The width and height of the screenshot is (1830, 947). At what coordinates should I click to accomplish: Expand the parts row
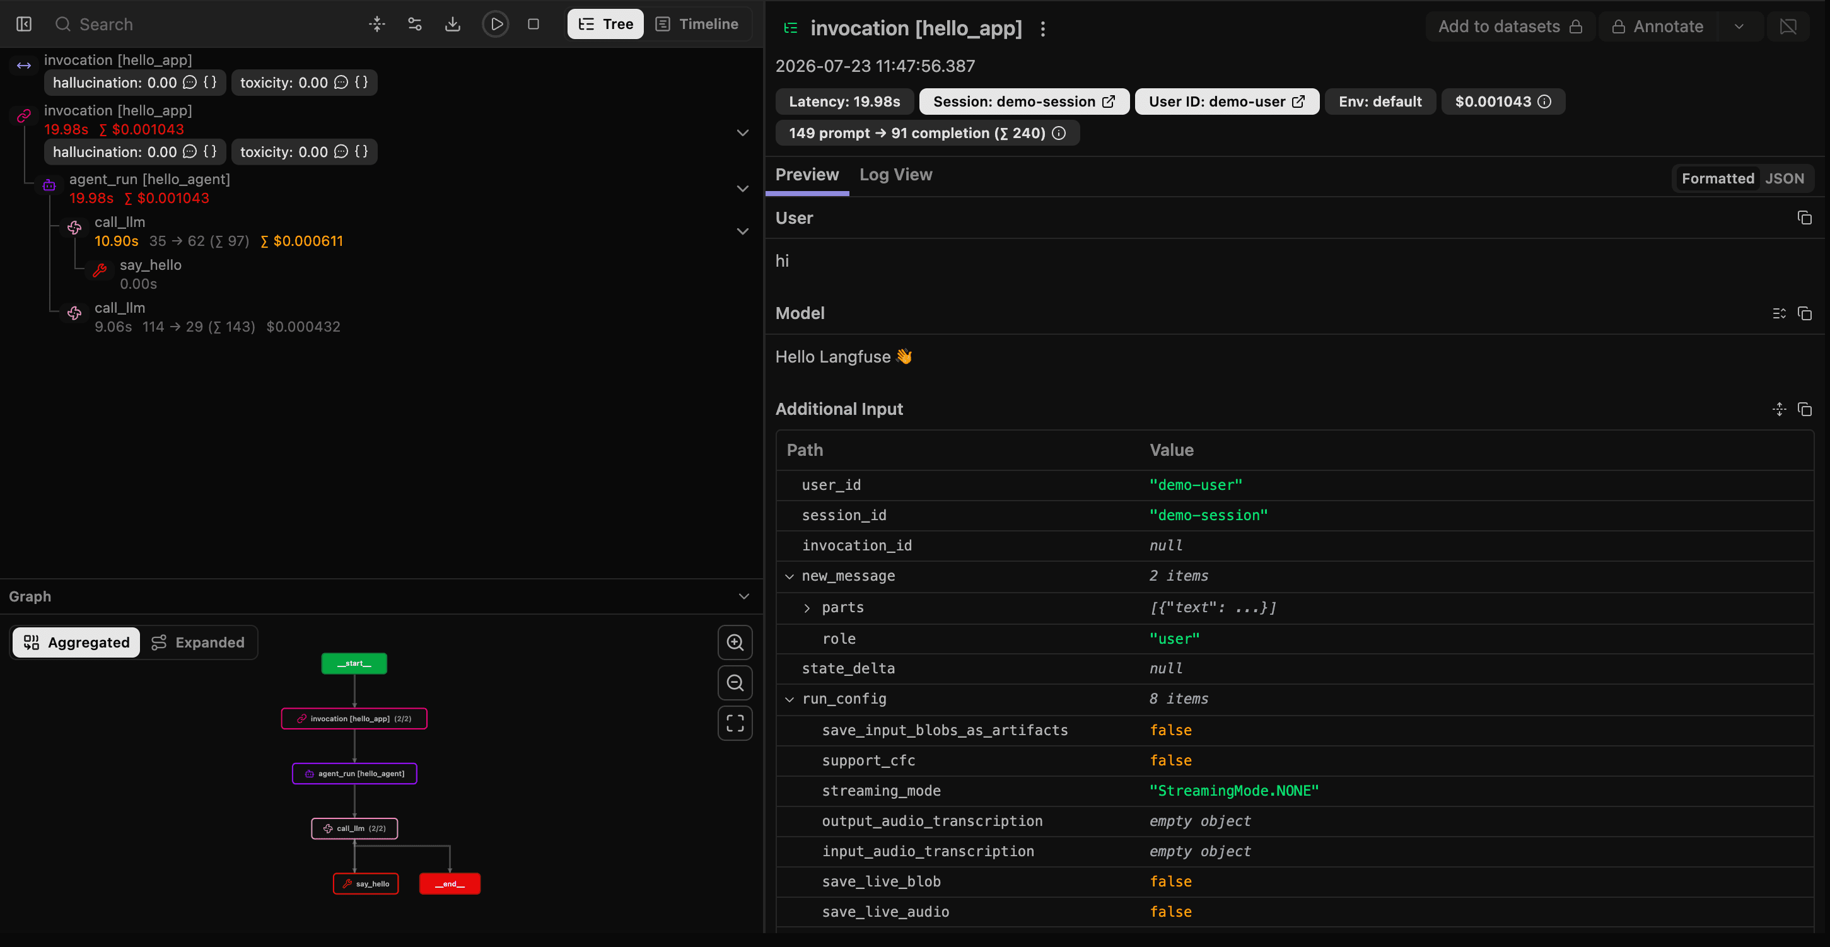[807, 608]
